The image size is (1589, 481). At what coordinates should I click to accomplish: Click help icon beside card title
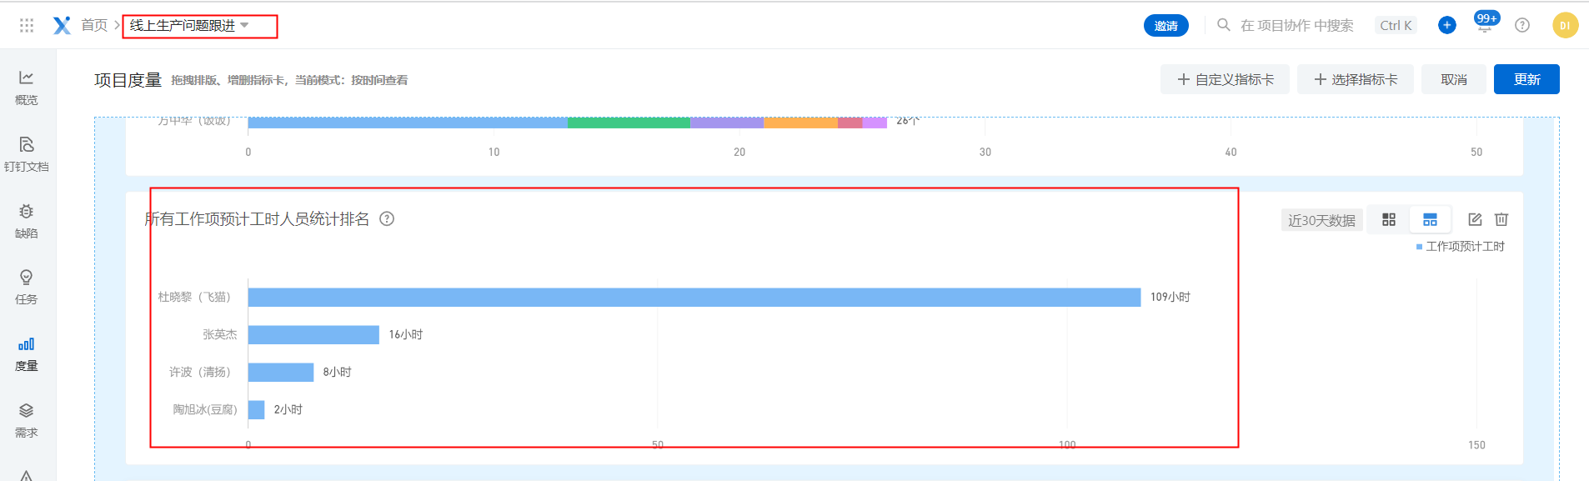pos(387,218)
